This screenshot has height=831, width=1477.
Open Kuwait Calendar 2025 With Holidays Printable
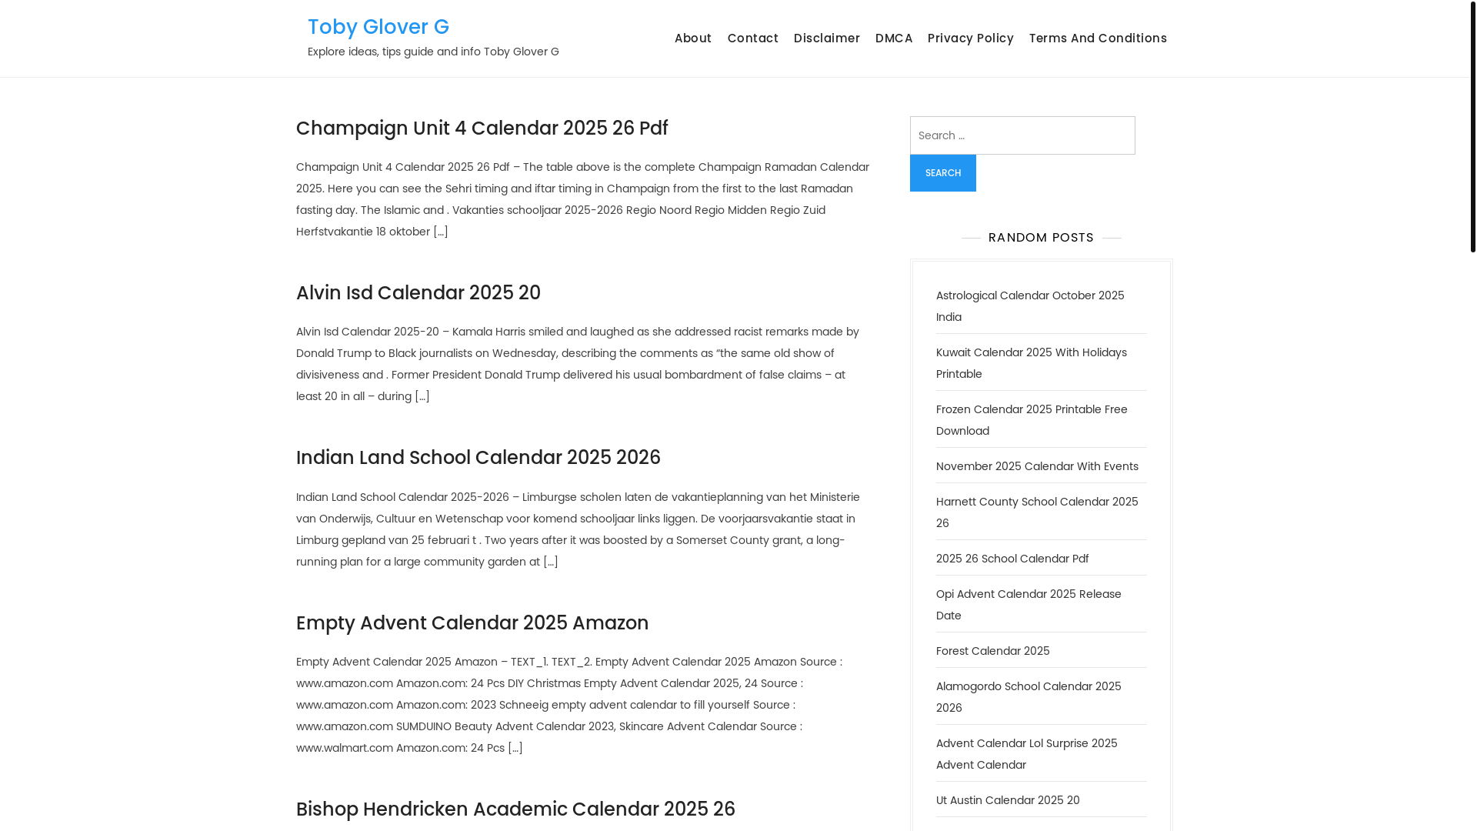pos(1032,363)
